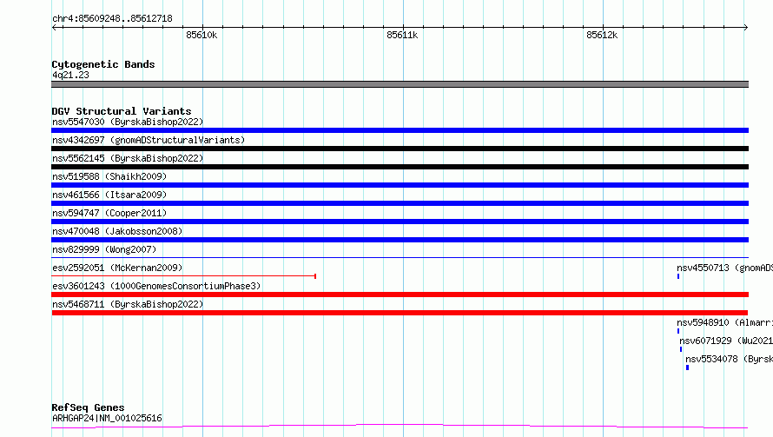This screenshot has width=773, height=437.
Task: Select the gray 4q21.23 cytogenetic band bar
Action: click(400, 84)
